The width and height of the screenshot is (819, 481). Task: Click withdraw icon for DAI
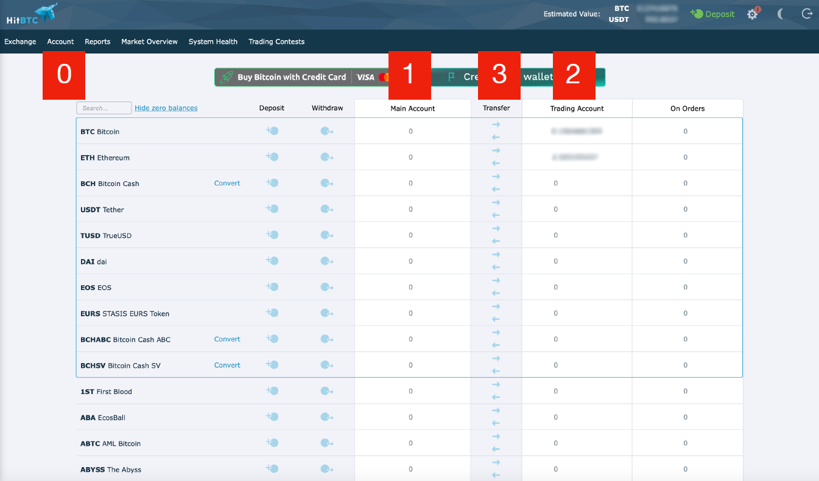[327, 261]
